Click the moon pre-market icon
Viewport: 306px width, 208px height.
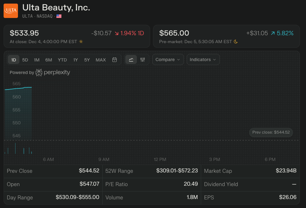coord(236,42)
